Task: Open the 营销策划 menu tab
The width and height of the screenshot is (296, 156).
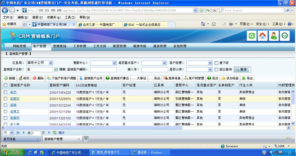Action: pos(59,46)
